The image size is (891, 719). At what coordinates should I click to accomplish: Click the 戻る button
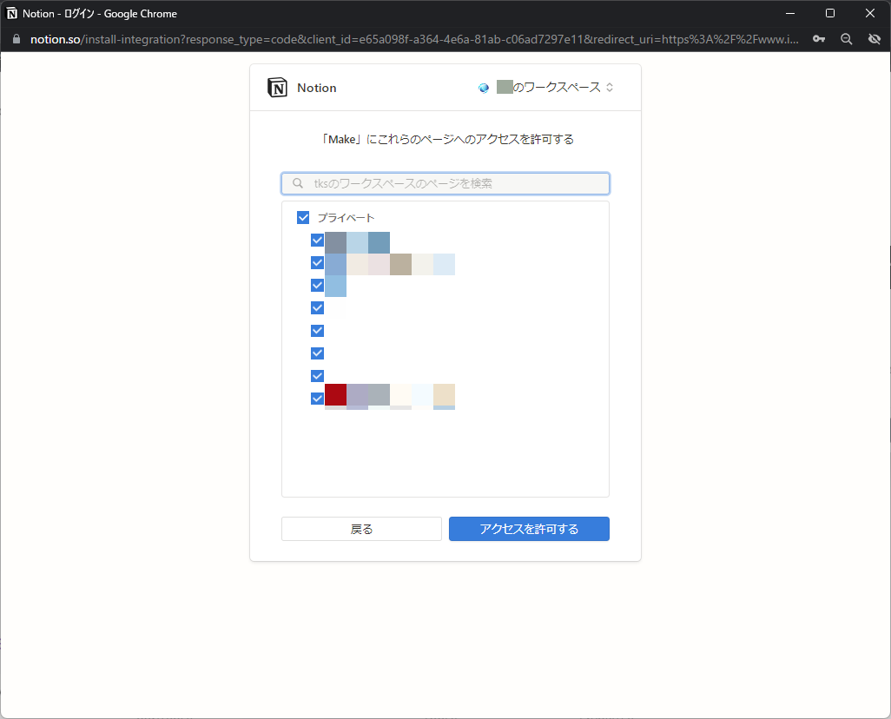[x=361, y=529]
